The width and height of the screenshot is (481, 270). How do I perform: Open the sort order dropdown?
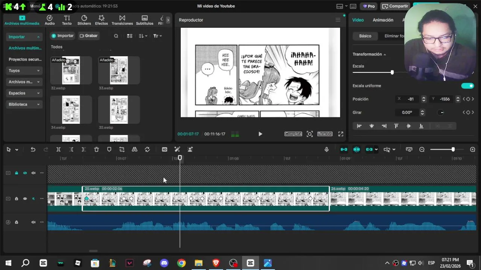[x=143, y=36]
